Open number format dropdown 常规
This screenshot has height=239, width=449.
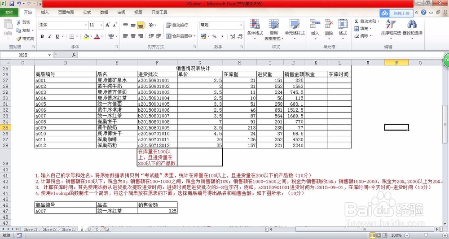pos(241,25)
